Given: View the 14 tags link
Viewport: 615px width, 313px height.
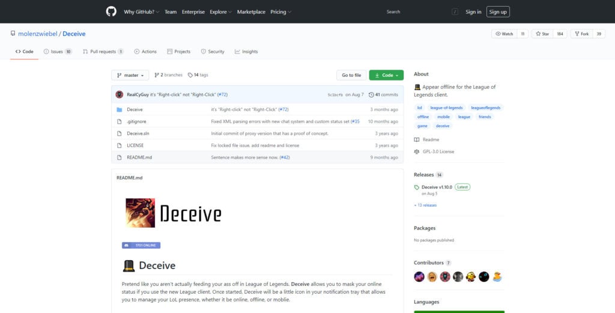Looking at the screenshot, I should (x=198, y=75).
